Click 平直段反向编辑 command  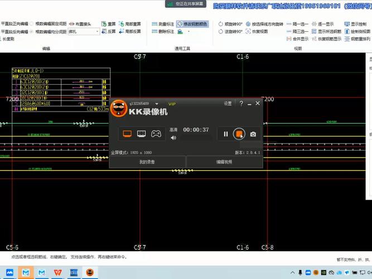pyautogui.click(x=15, y=31)
